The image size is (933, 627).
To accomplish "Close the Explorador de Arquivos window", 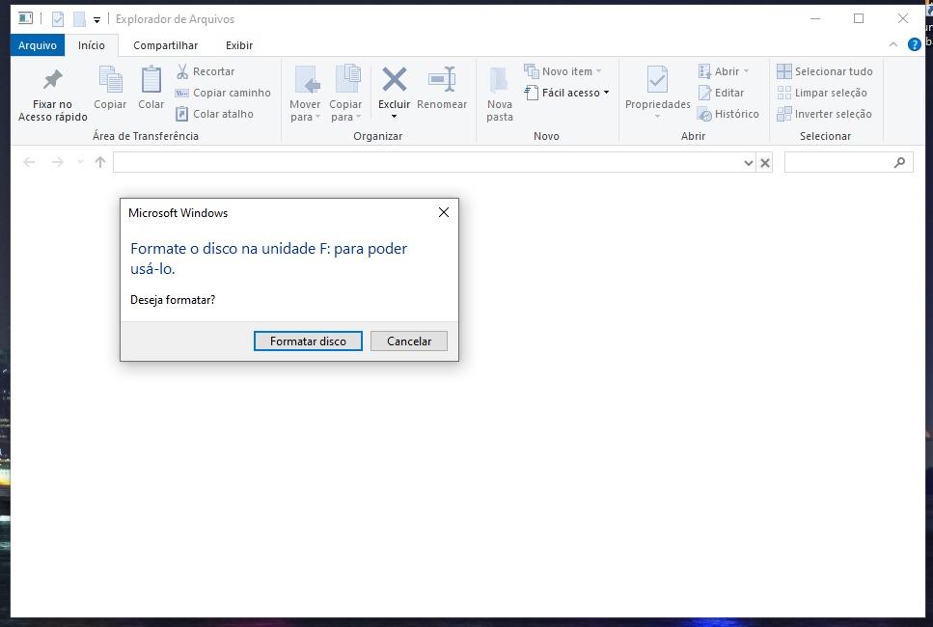I will coord(903,19).
